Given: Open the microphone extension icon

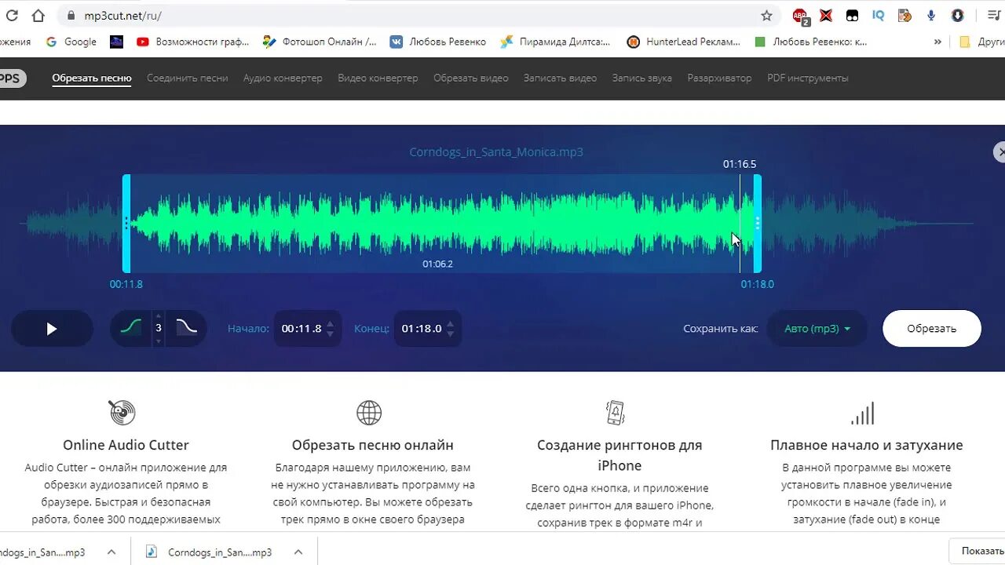Looking at the screenshot, I should pyautogui.click(x=931, y=16).
